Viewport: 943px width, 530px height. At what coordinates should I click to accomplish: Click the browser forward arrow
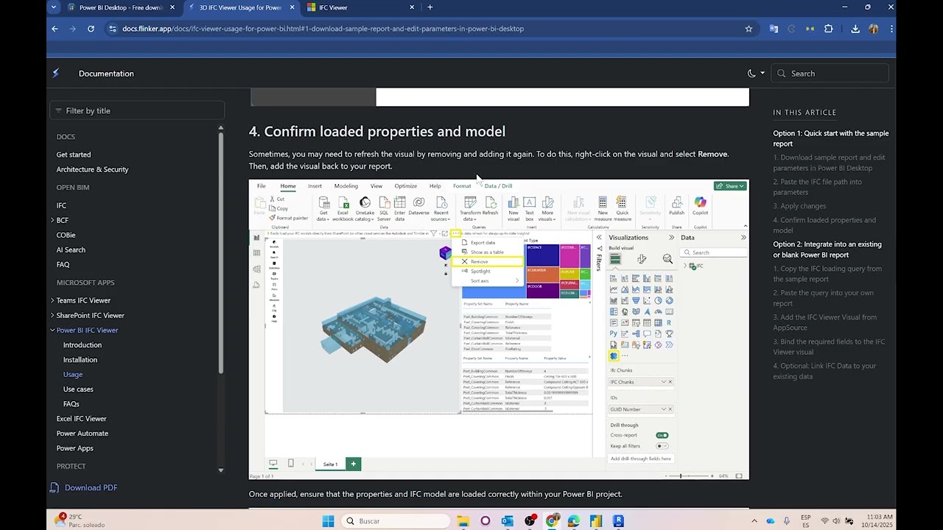tap(72, 29)
